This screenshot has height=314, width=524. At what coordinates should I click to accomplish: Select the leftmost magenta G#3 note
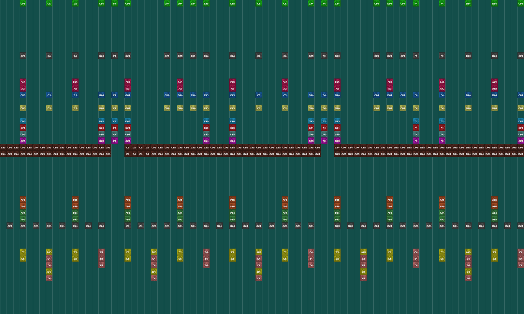[x=102, y=141]
